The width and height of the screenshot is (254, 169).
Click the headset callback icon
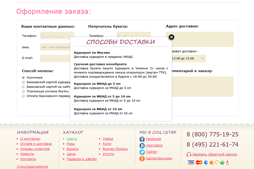[x=189, y=154]
